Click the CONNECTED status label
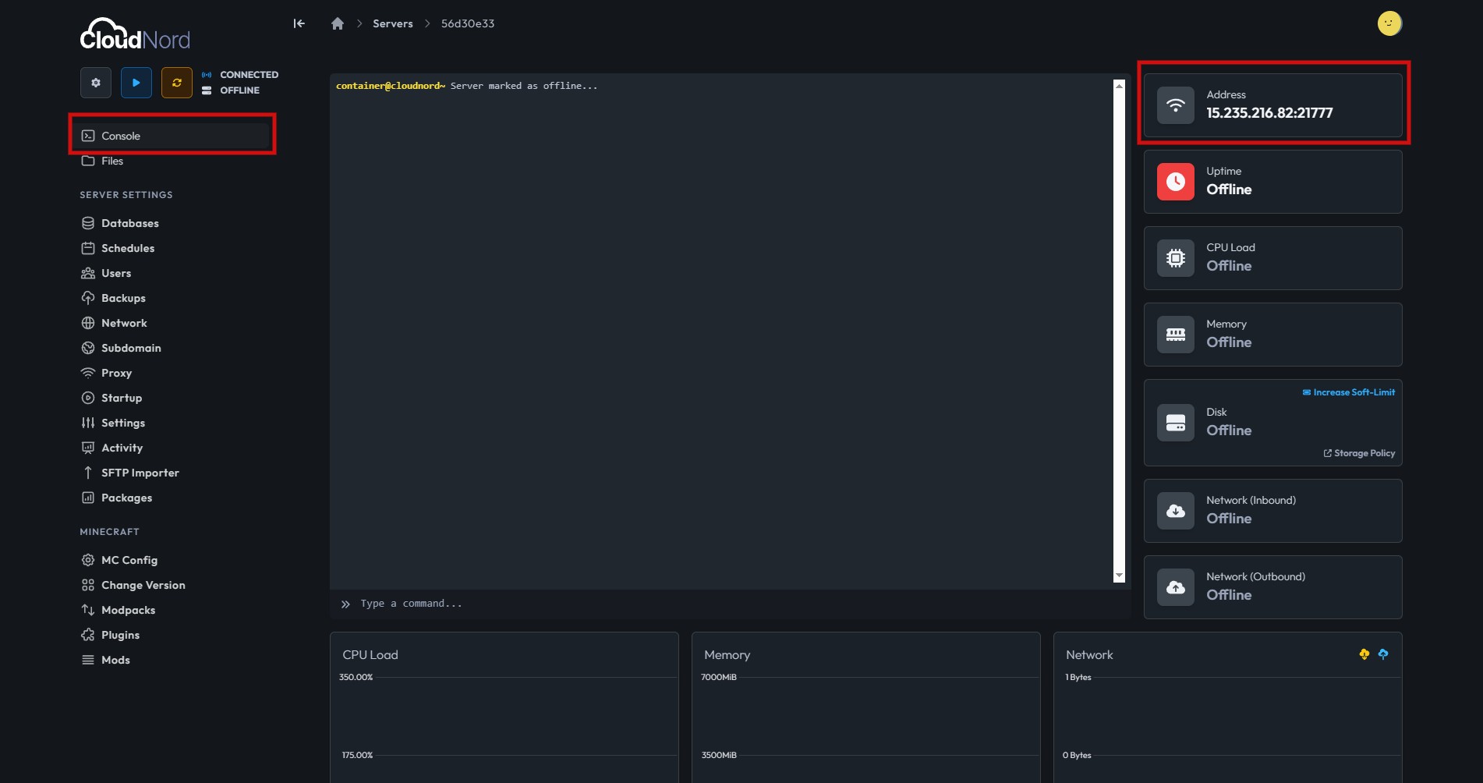Image resolution: width=1483 pixels, height=783 pixels. click(x=249, y=75)
